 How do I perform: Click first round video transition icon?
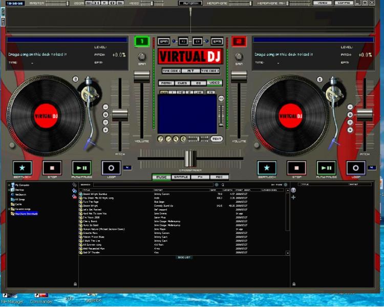coord(160,139)
